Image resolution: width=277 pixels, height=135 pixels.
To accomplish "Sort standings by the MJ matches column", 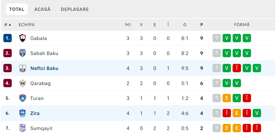I will coord(128,25).
